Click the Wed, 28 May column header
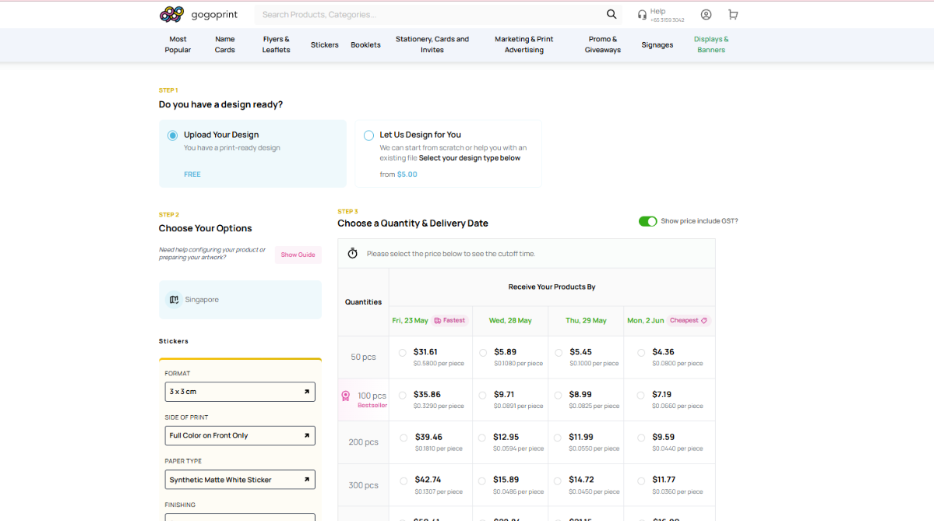 point(510,320)
